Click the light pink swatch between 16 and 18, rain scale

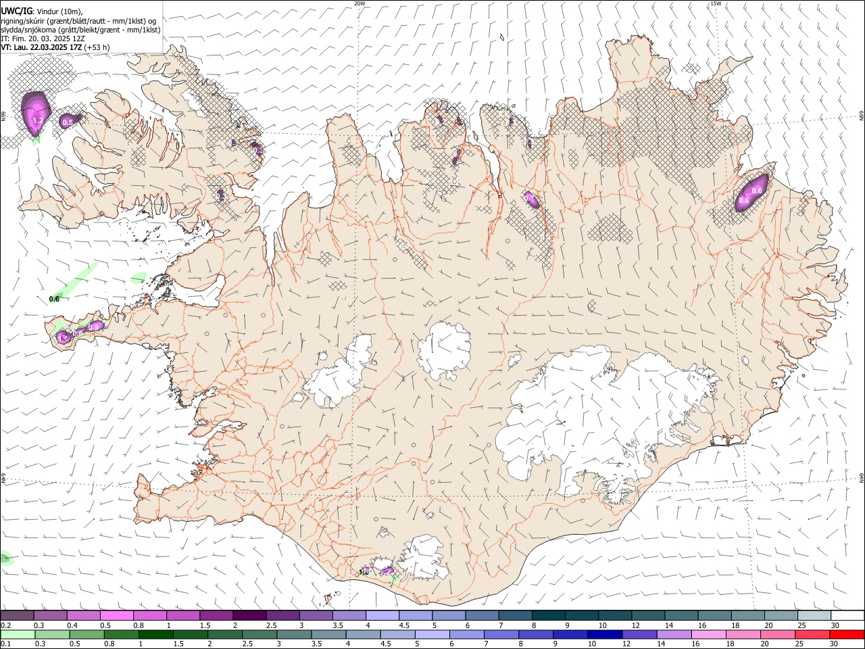coord(708,634)
